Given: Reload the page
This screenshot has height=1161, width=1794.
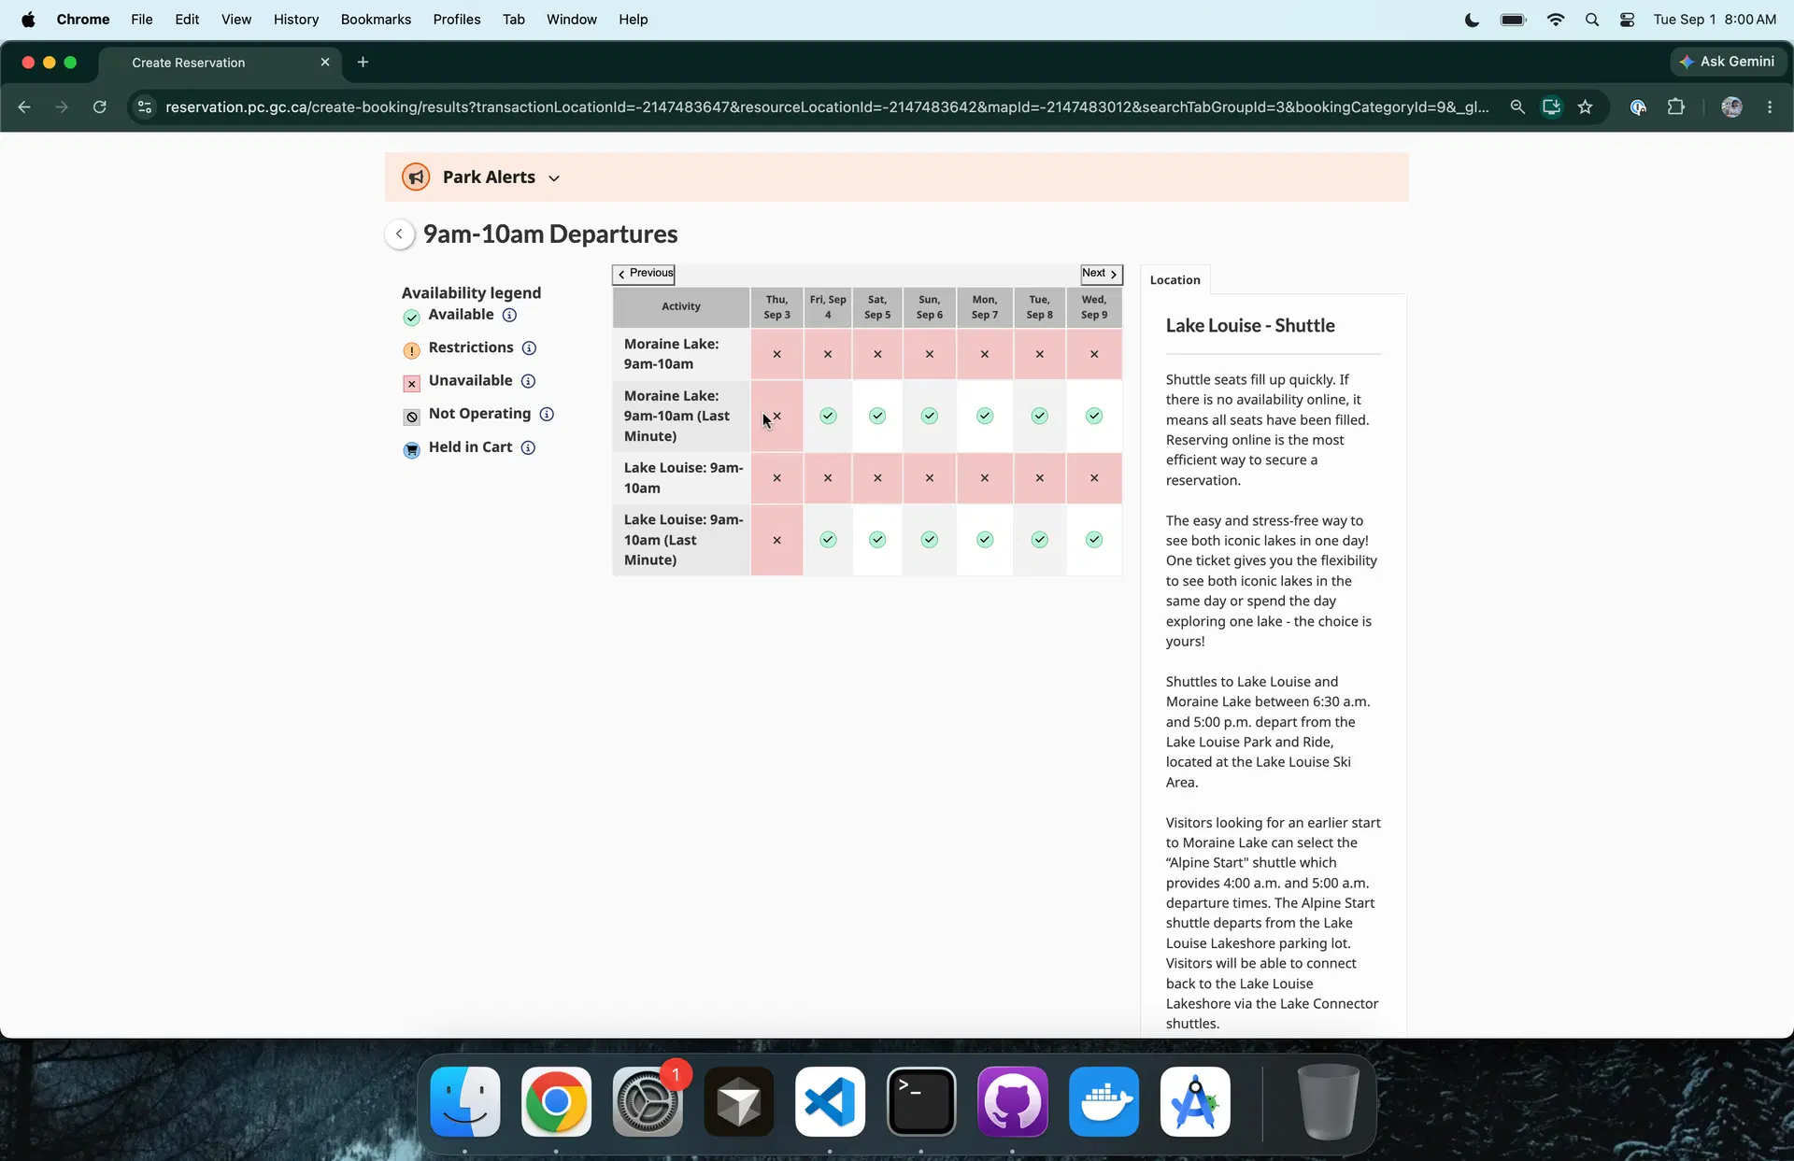Looking at the screenshot, I should [x=100, y=107].
